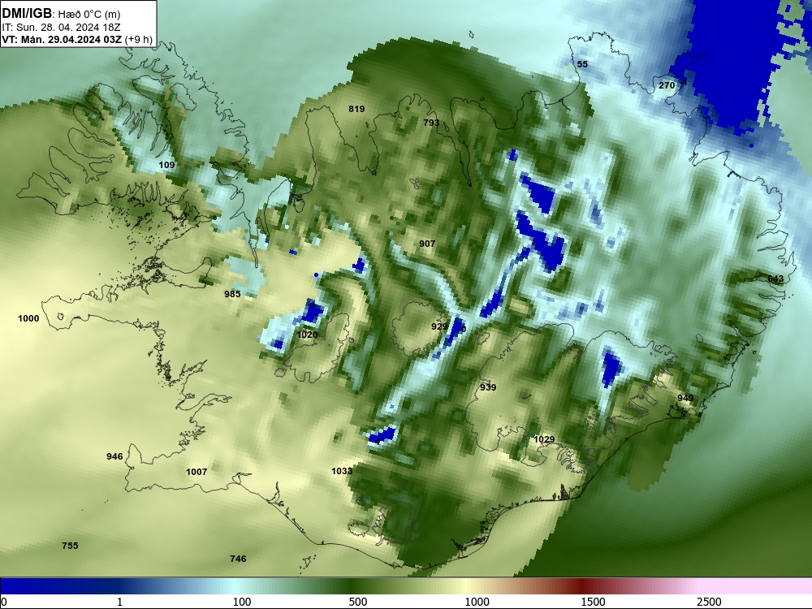The width and height of the screenshot is (812, 609).
Task: Click the map value 55
Action: click(582, 64)
